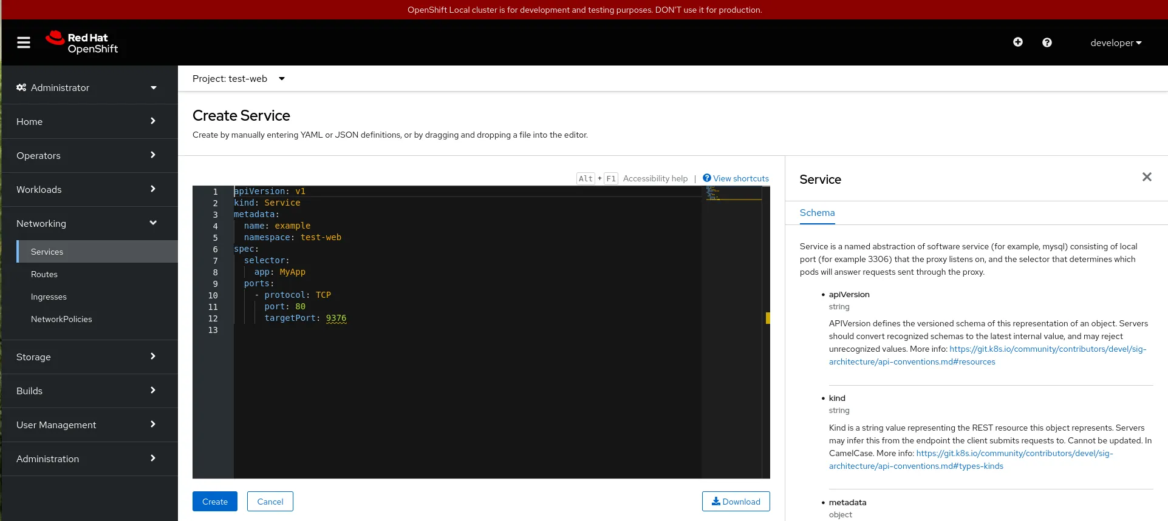Image resolution: width=1168 pixels, height=521 pixels.
Task: Open NetworkPolicies in the navigation
Action: pyautogui.click(x=61, y=319)
